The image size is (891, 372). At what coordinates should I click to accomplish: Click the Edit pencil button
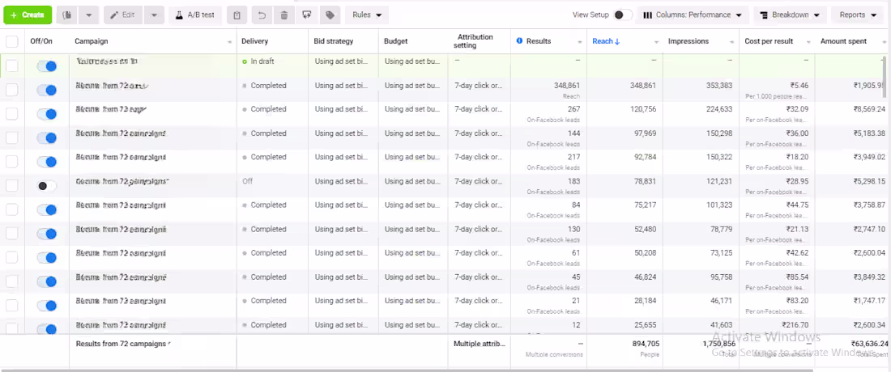(x=123, y=15)
